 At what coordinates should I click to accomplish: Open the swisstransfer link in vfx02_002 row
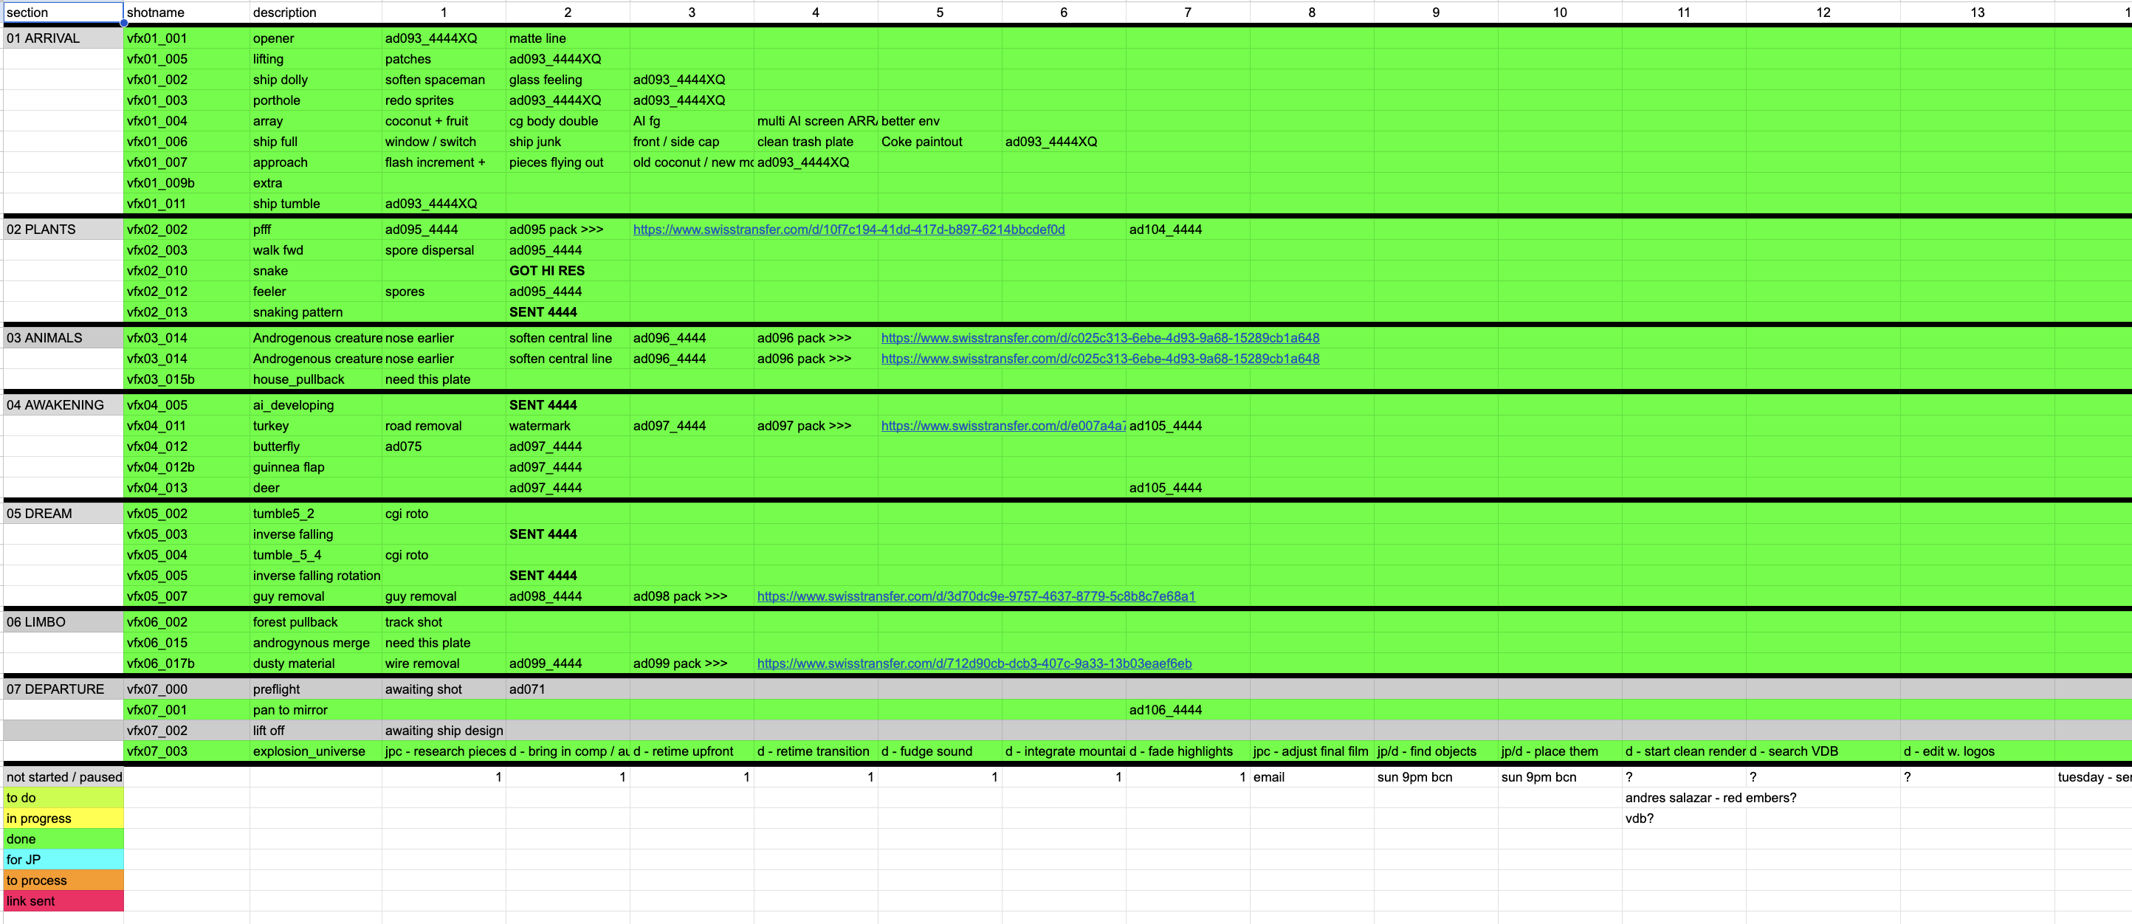(848, 229)
